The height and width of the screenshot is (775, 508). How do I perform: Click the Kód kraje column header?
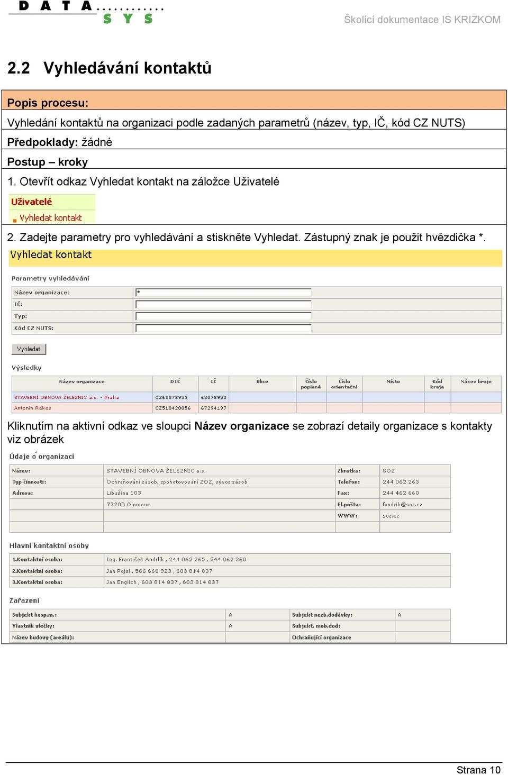click(437, 384)
